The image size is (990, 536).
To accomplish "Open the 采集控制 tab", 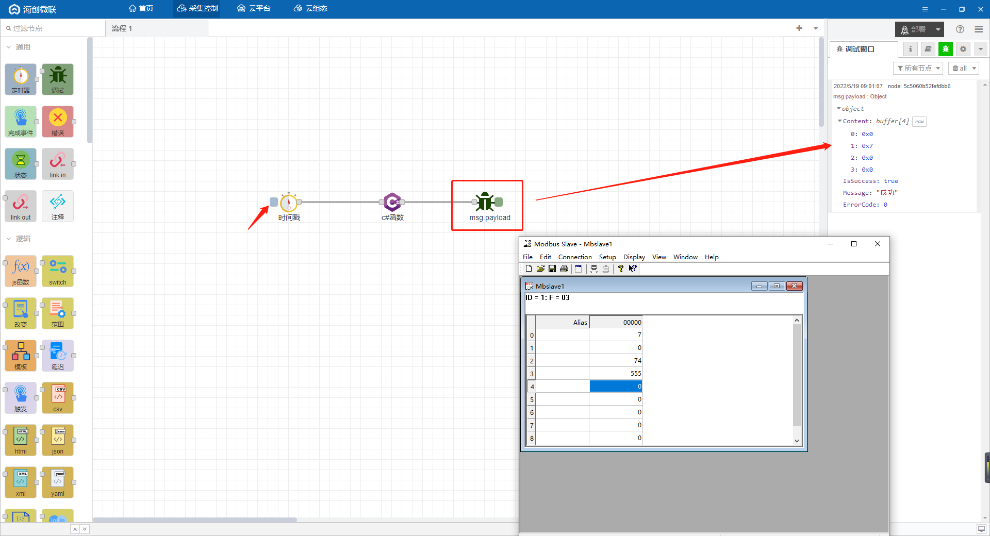I will pyautogui.click(x=197, y=8).
